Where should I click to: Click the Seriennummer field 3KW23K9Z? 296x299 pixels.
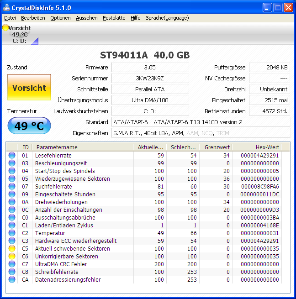click(150, 79)
